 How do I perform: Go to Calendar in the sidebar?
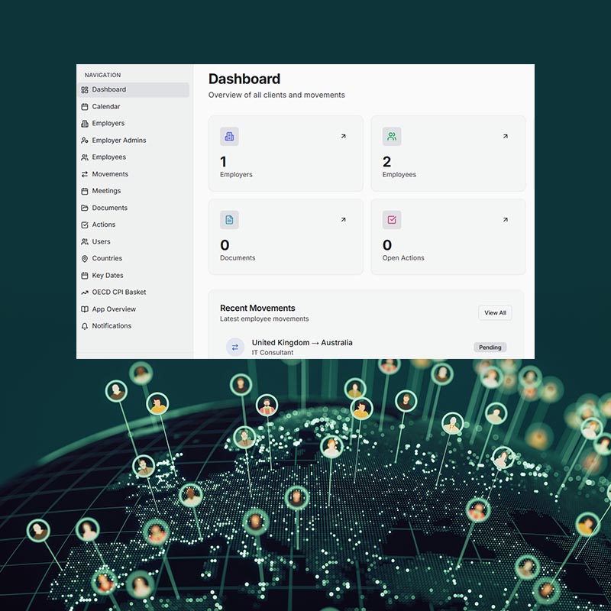105,107
